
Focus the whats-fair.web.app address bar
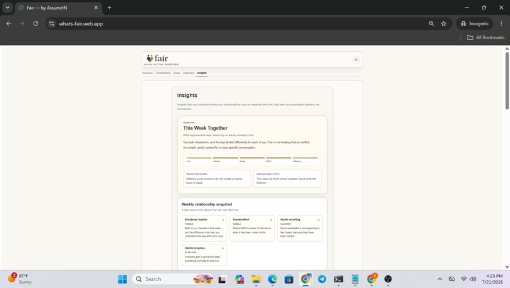240,23
